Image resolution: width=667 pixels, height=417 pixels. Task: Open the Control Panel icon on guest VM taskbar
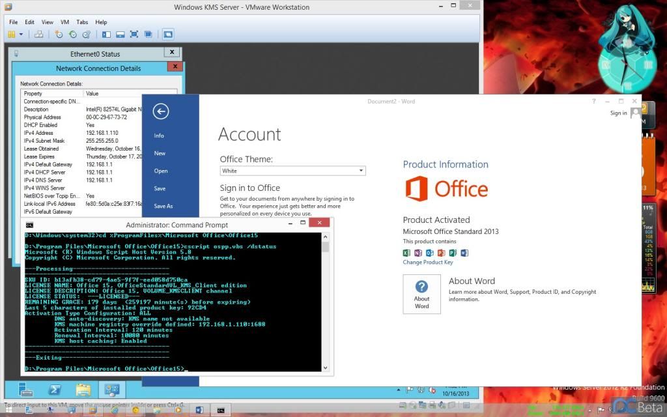pos(112,390)
